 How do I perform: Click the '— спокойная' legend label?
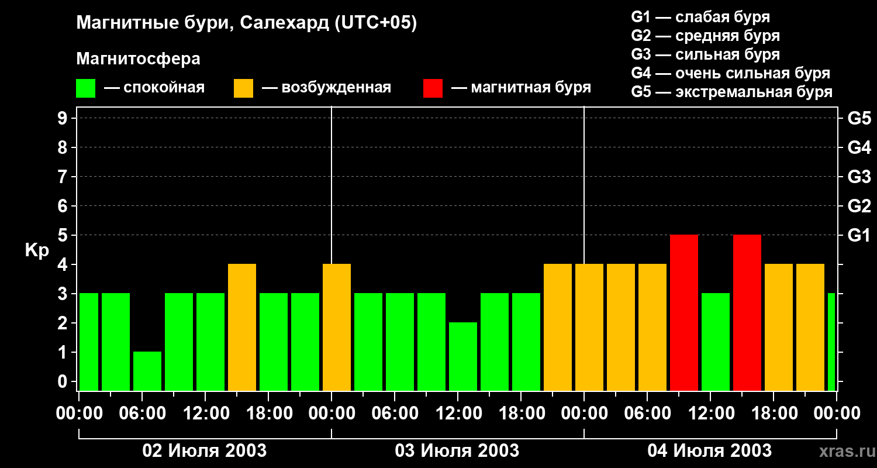tap(154, 88)
